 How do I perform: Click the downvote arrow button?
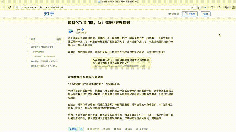pos(81,129)
